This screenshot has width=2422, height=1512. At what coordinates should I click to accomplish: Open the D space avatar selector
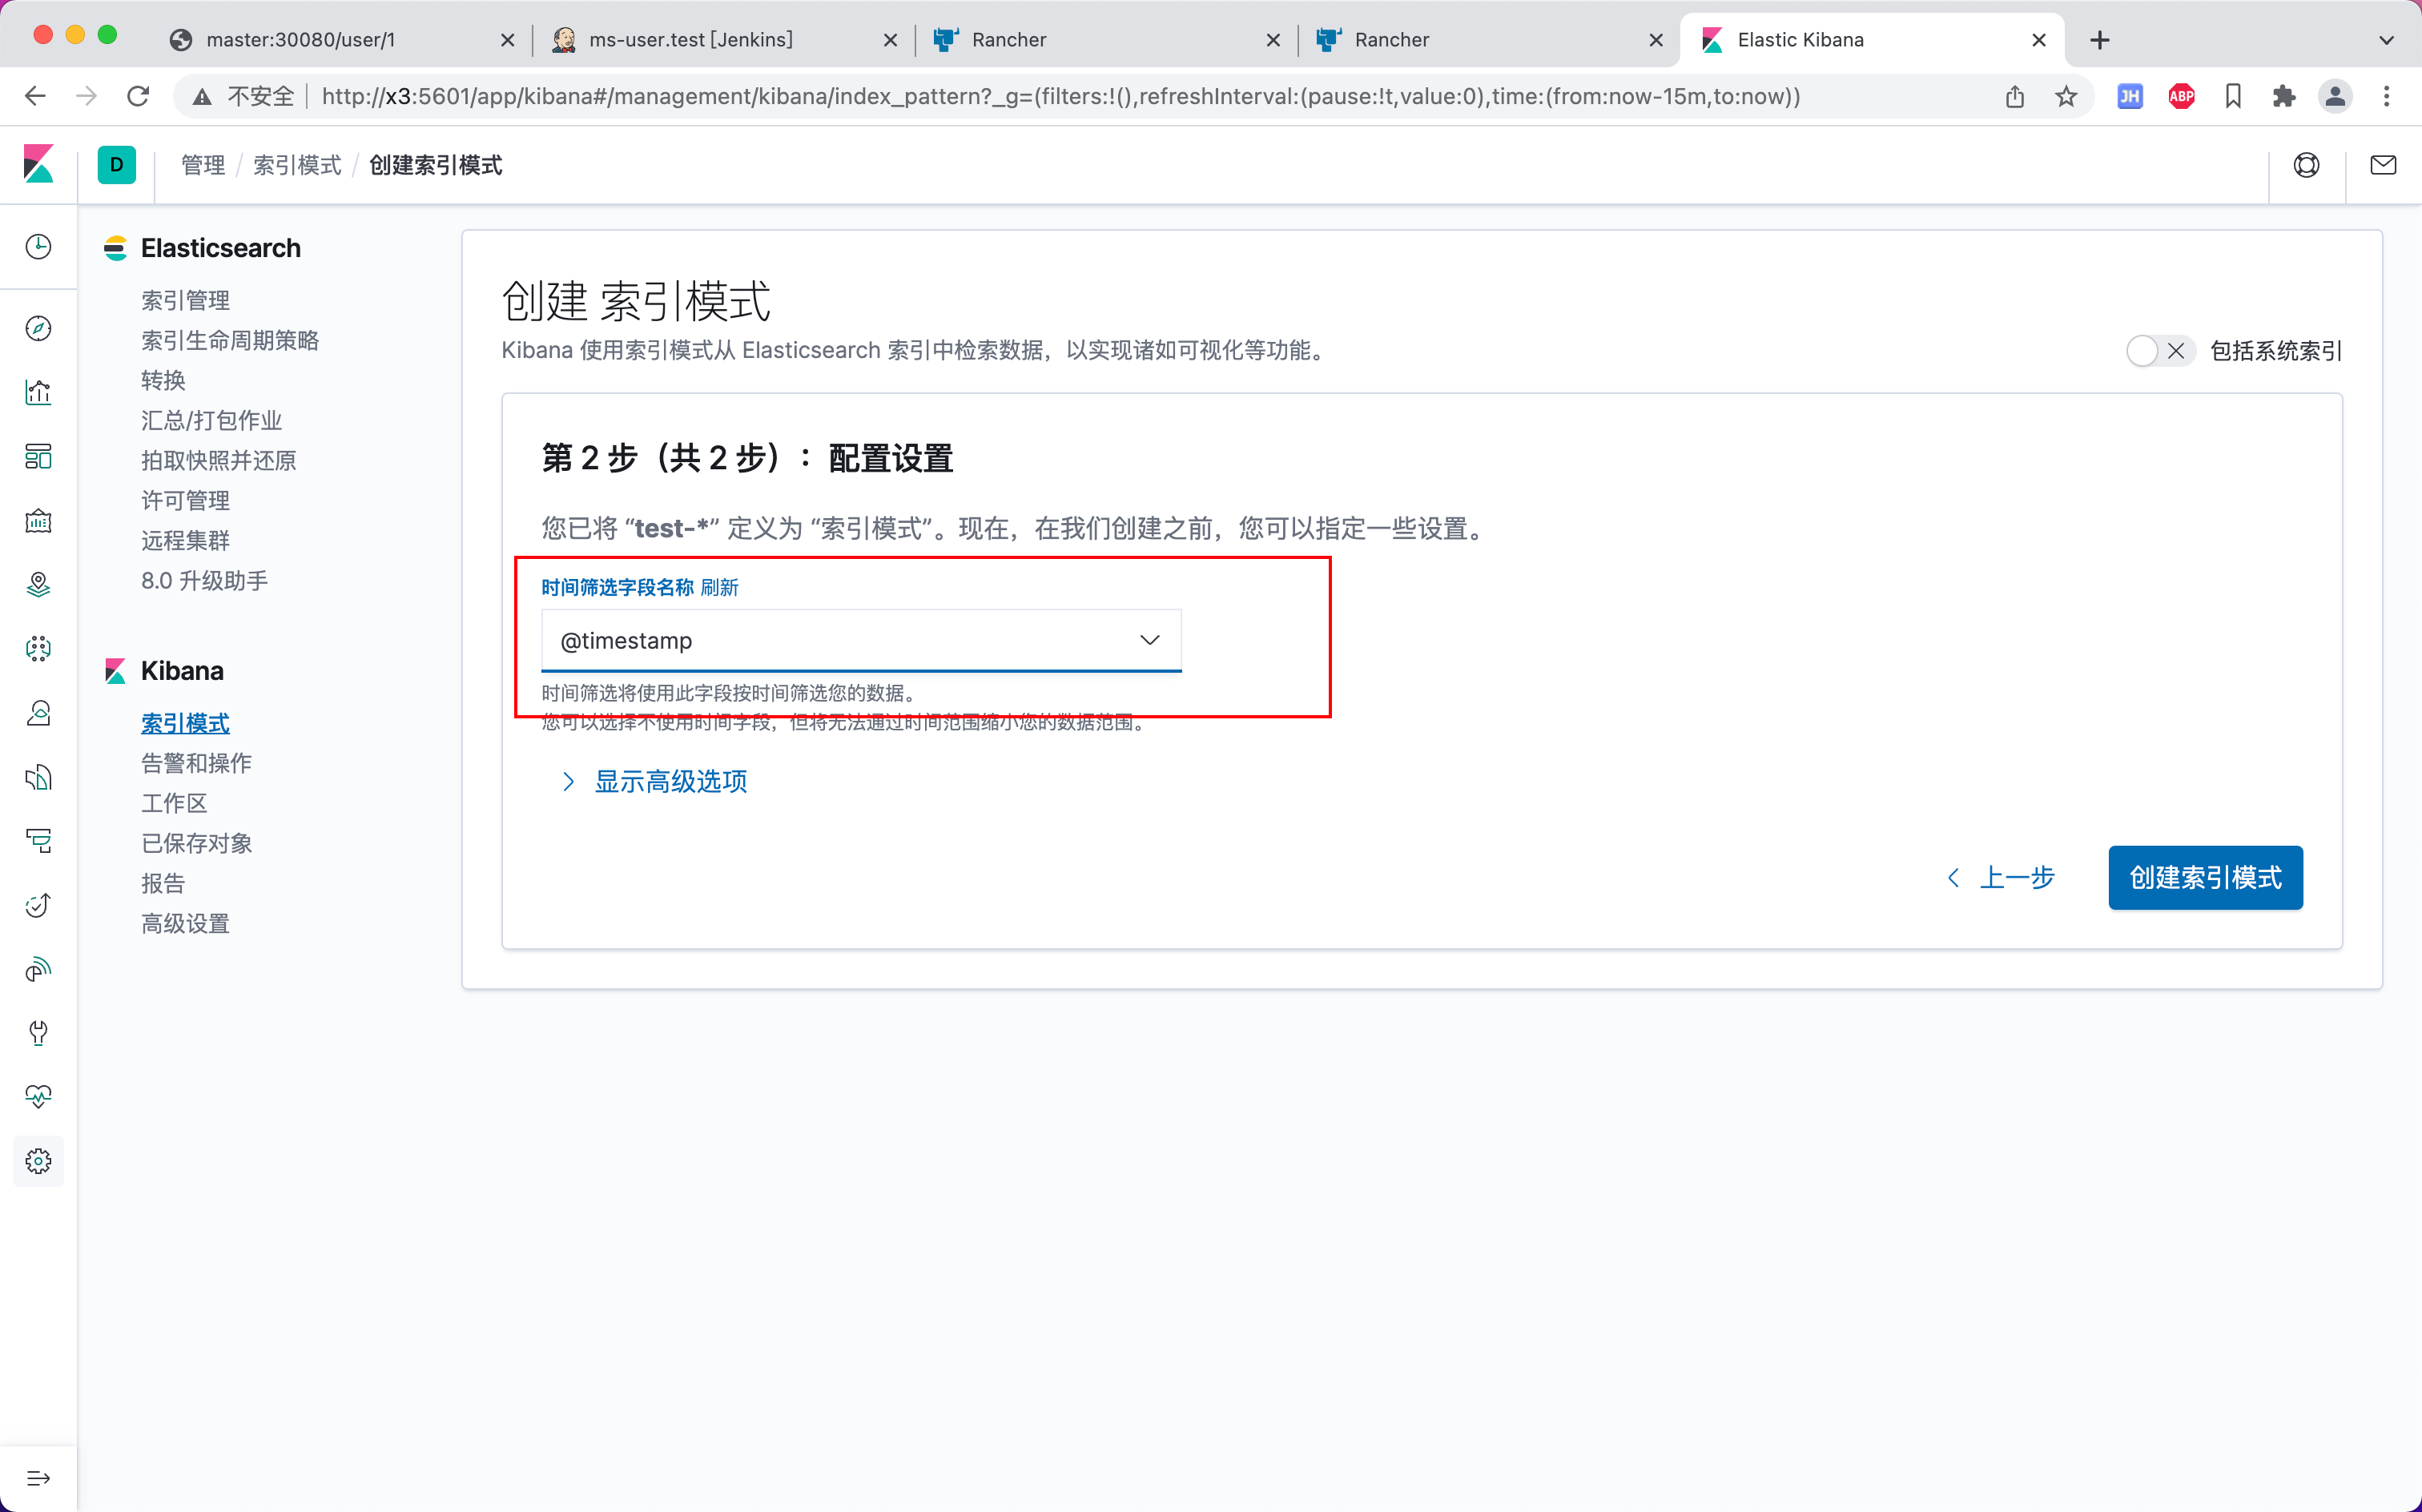(116, 165)
